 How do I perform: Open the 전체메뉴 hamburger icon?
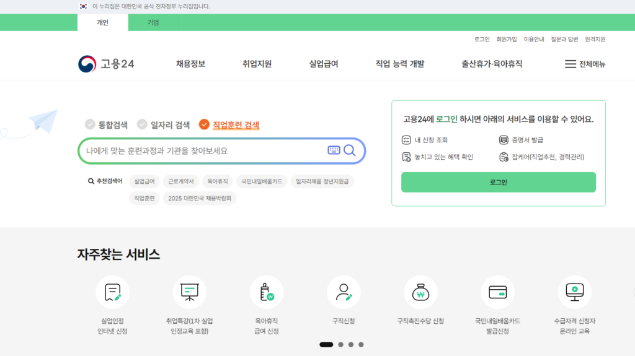tap(571, 64)
